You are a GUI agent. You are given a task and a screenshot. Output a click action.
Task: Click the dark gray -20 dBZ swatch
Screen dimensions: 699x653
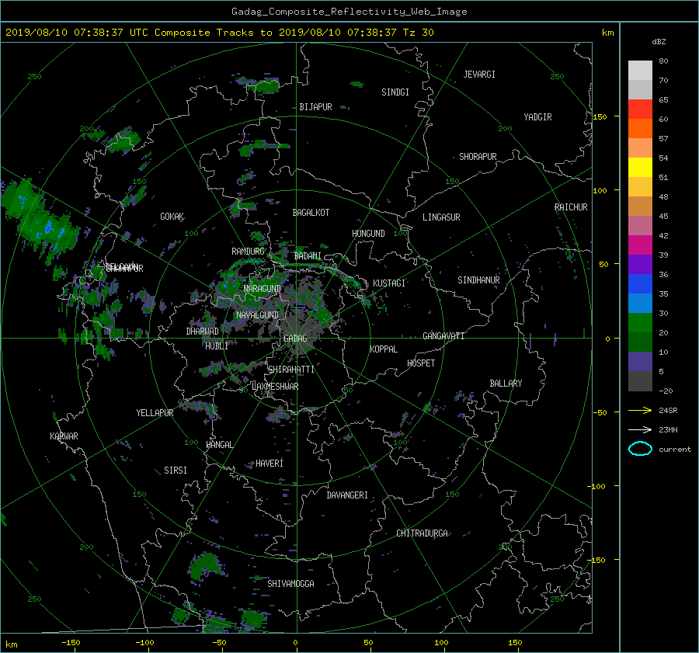tap(640, 380)
